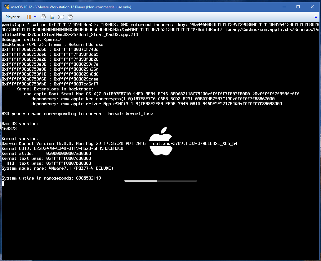
Task: Click the '__HIB text base' line
Action: pyautogui.click(x=46, y=163)
